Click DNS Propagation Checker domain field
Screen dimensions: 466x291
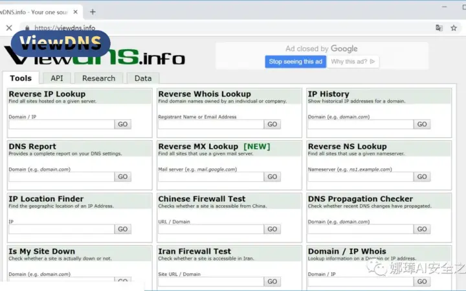pos(361,229)
